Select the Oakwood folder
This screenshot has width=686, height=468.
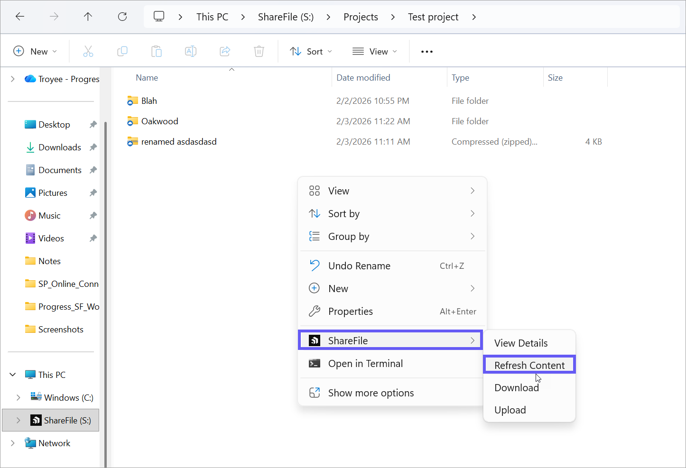coord(160,121)
